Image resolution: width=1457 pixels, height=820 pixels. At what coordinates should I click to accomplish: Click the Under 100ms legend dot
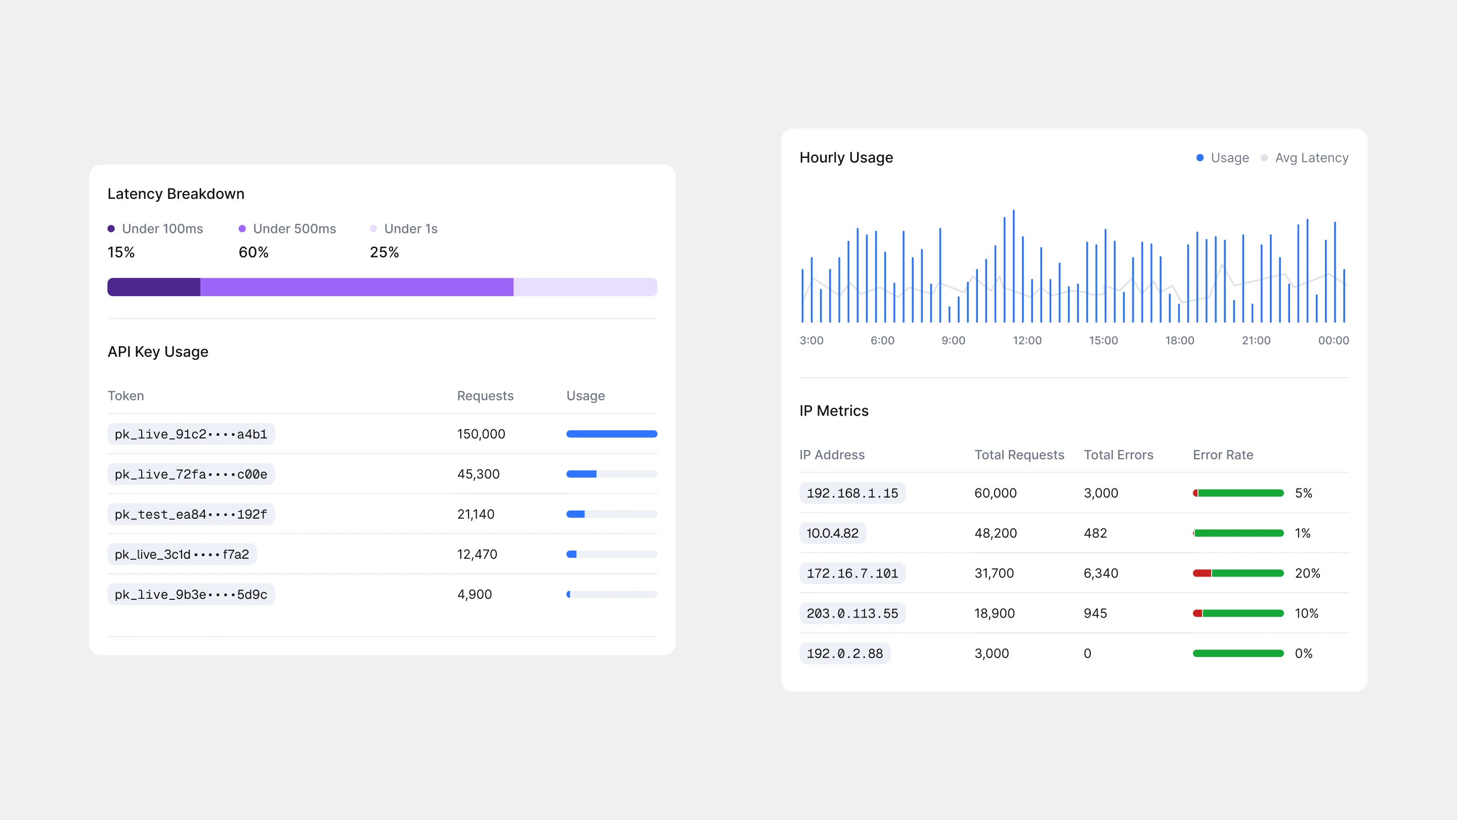[111, 229]
